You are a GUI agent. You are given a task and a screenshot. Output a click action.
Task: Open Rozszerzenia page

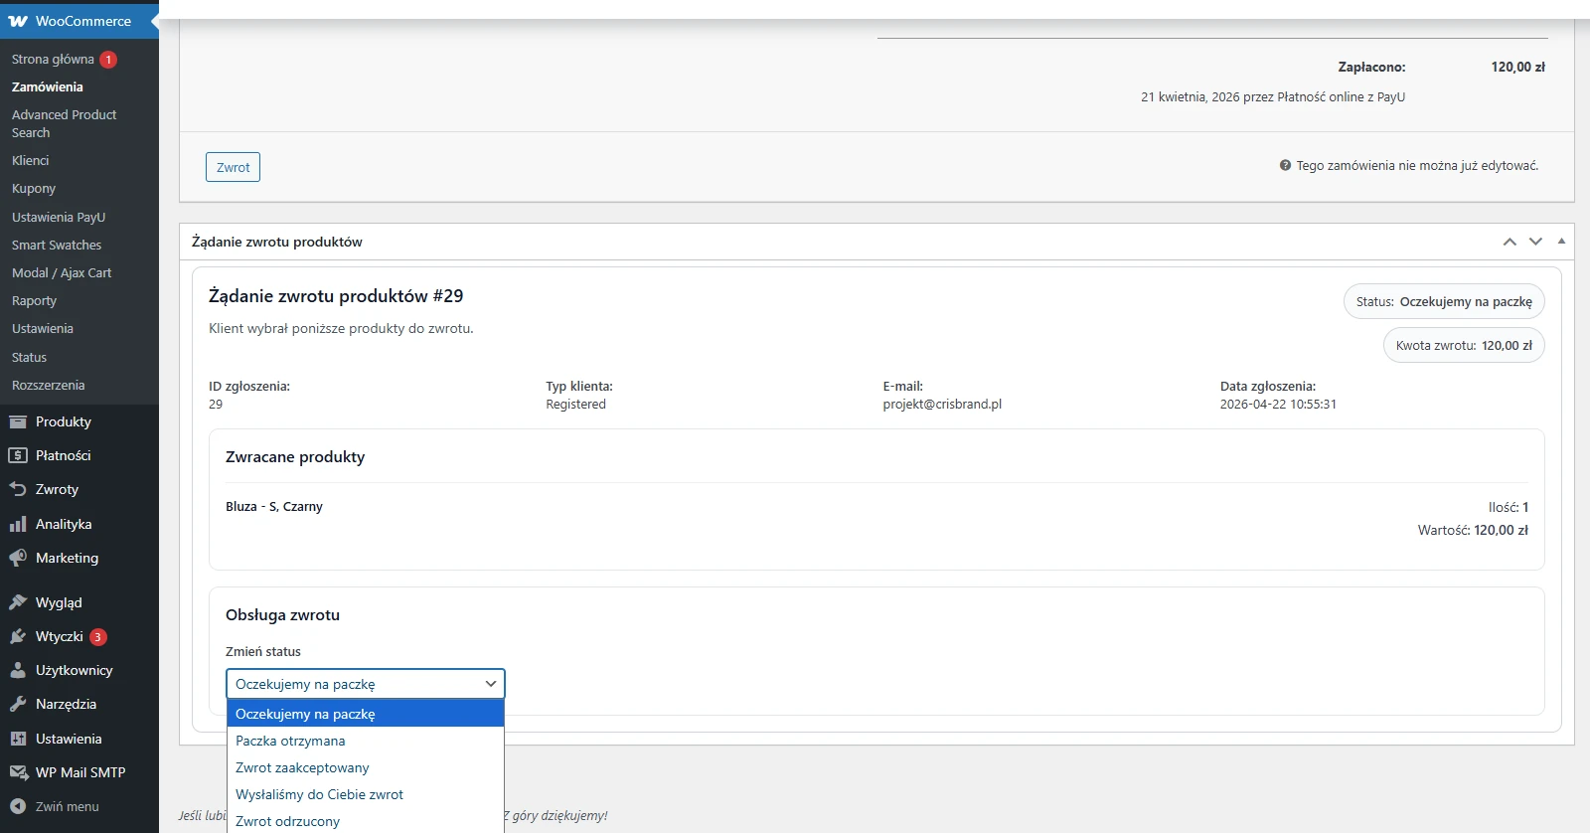click(48, 385)
